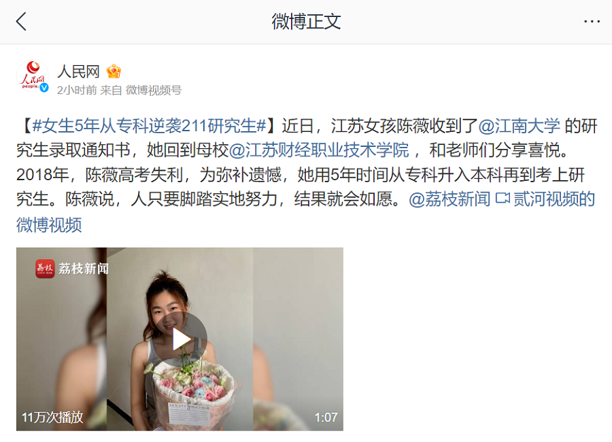This screenshot has width=612, height=442.
Task: Click the blue verified V badge
Action: point(44,88)
